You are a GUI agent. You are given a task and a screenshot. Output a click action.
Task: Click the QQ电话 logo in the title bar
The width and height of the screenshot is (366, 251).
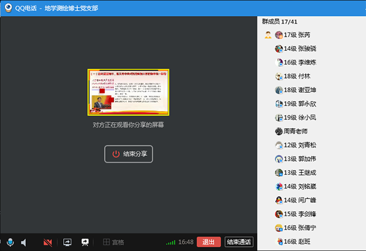coord(9,8)
